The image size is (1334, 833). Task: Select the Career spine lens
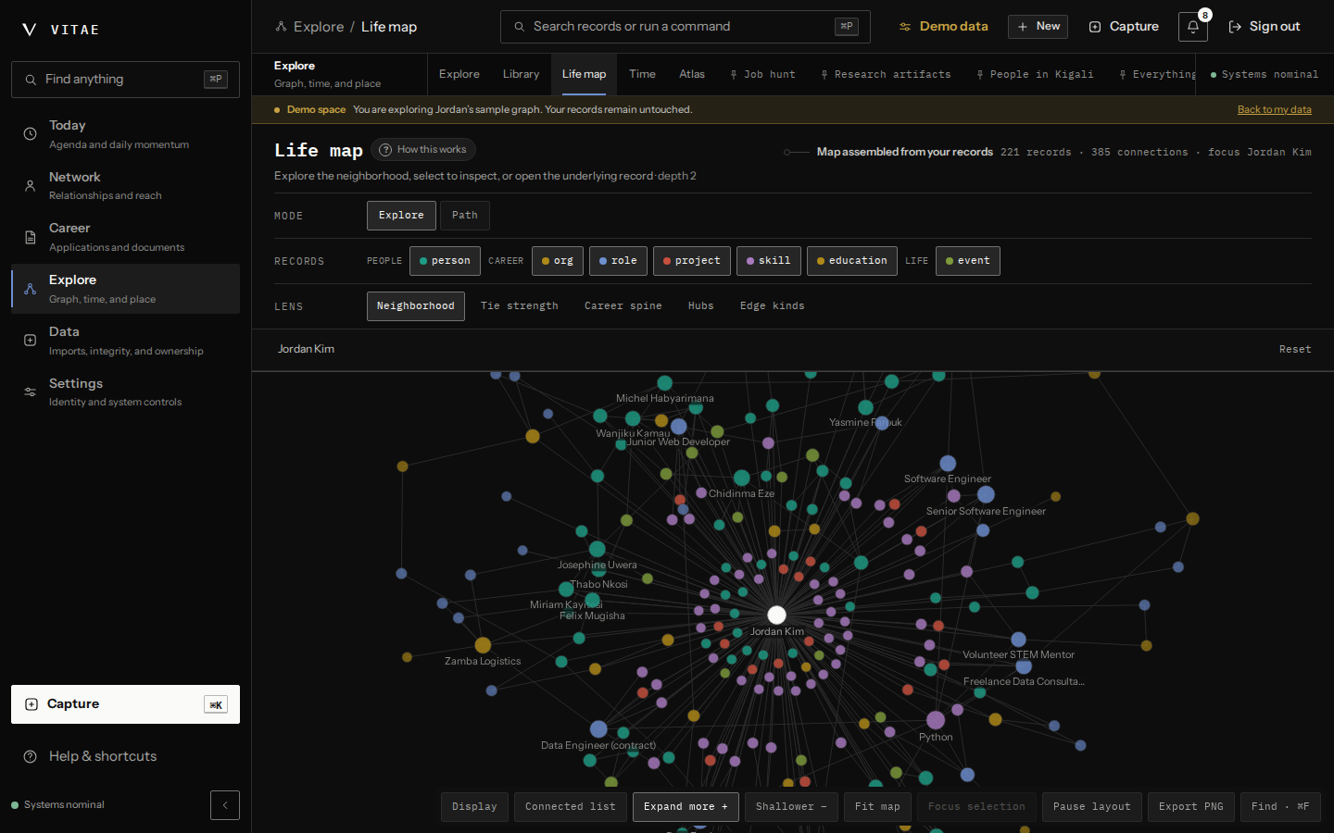(623, 306)
